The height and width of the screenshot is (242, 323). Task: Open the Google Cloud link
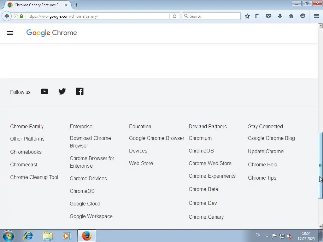(85, 204)
